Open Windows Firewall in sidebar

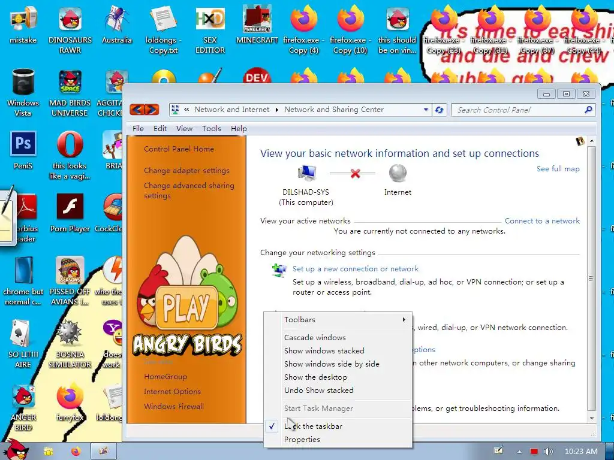(173, 407)
